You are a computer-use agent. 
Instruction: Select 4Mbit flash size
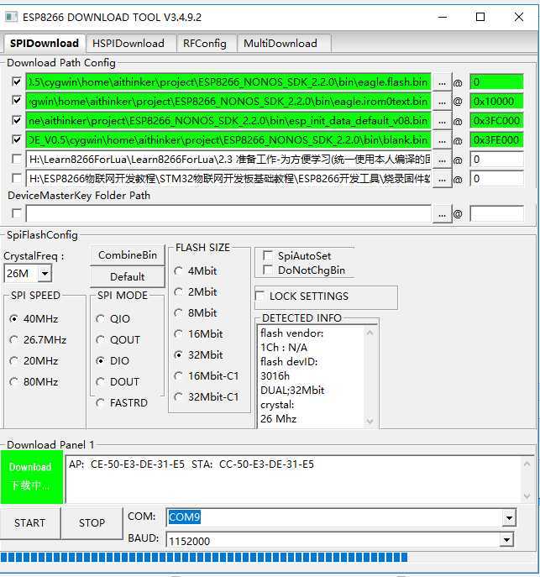click(196, 270)
